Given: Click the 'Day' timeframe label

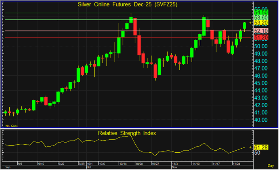Looking at the screenshot, I should [x=271, y=166].
